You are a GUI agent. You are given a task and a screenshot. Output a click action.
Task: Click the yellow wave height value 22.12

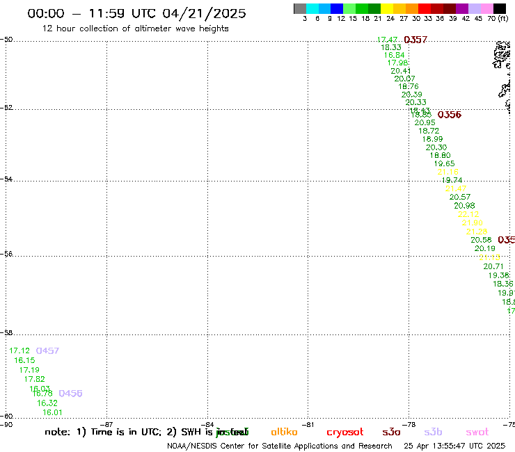(x=468, y=214)
